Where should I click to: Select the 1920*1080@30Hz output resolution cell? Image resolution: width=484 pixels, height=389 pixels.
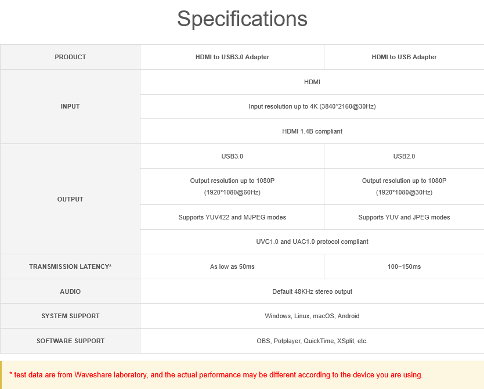[404, 186]
